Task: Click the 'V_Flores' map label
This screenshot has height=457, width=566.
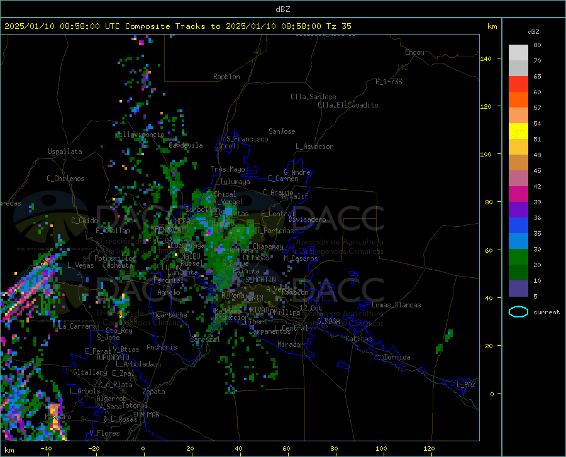Action: tap(104, 433)
